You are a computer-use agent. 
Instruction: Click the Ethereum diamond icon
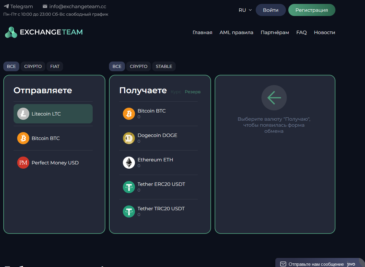pyautogui.click(x=129, y=163)
